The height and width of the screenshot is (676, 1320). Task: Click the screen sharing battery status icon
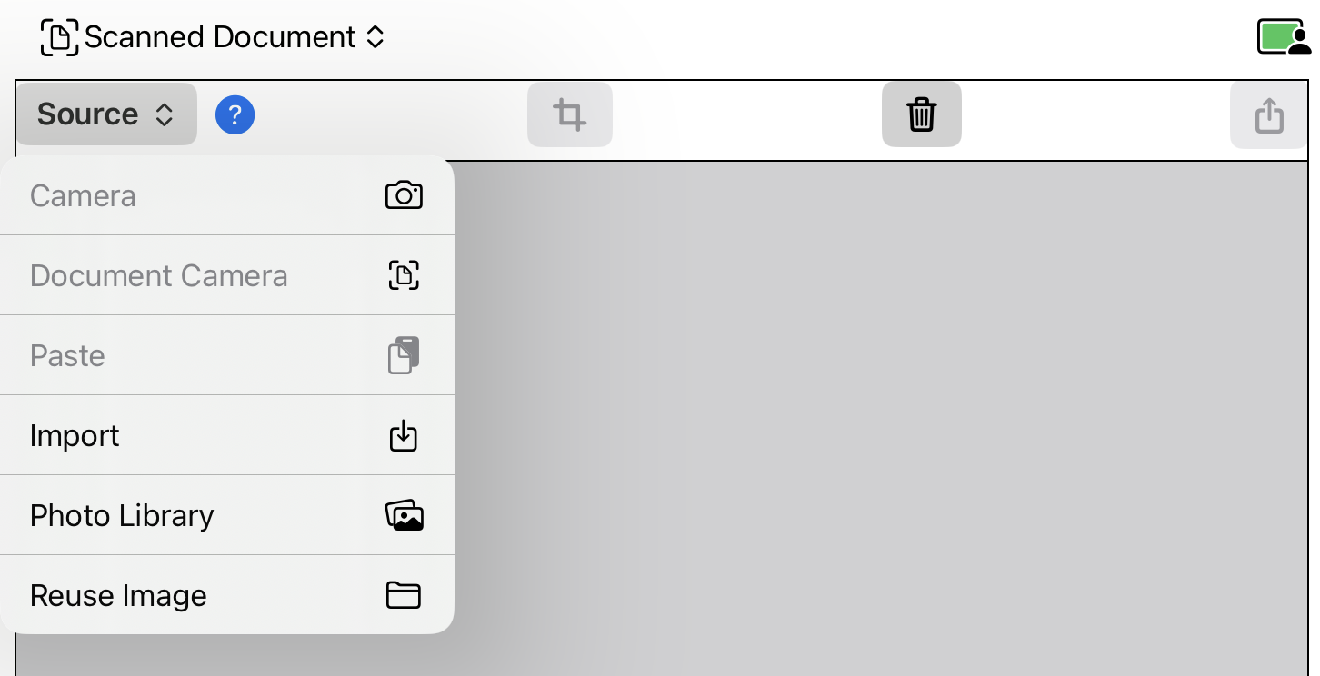(x=1284, y=37)
